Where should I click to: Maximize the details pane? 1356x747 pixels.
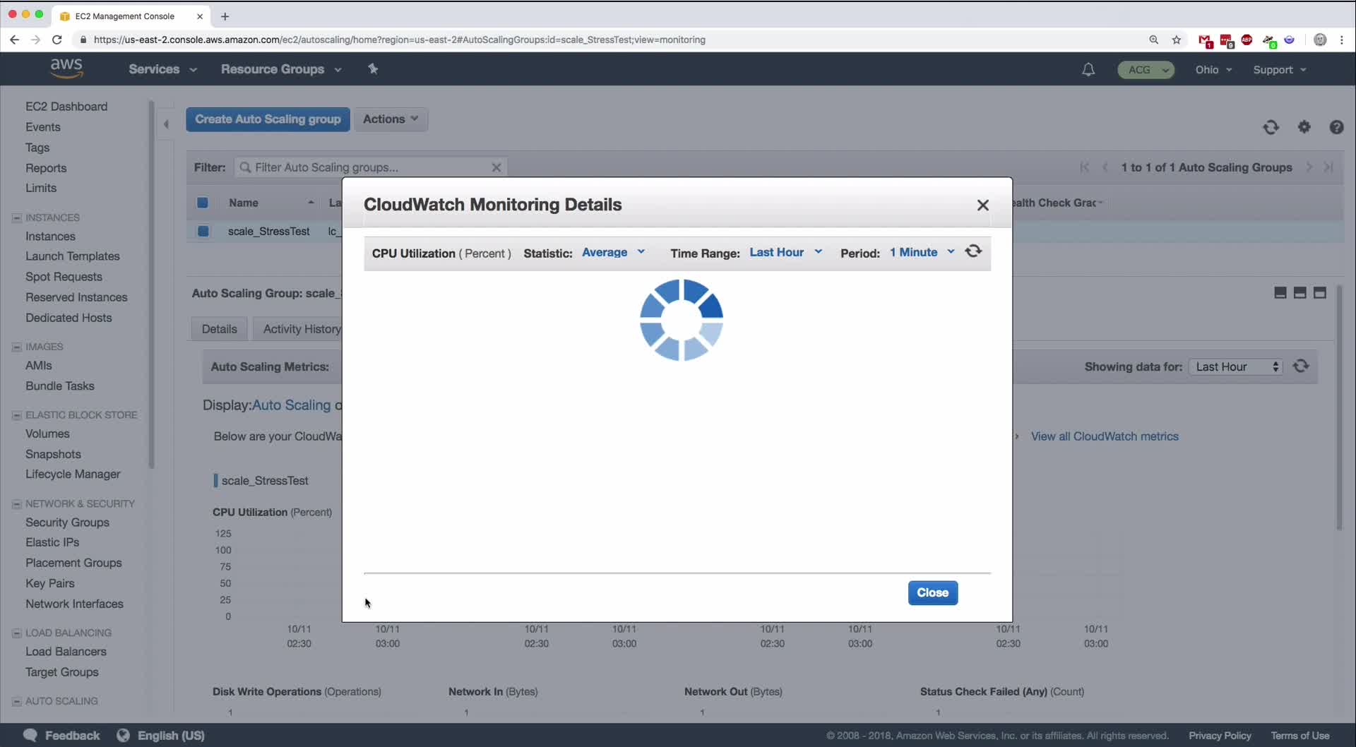click(x=1319, y=293)
